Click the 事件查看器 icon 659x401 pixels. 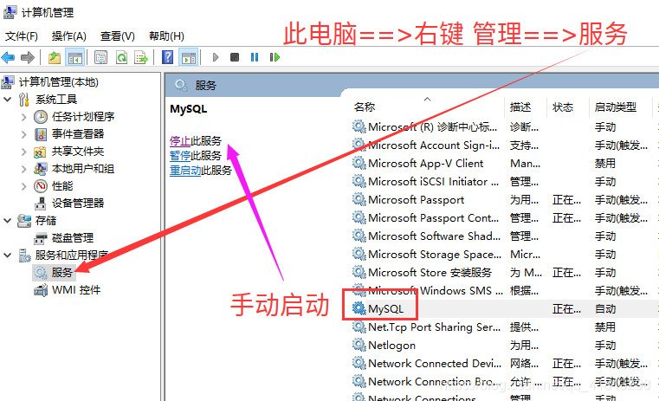(x=41, y=134)
